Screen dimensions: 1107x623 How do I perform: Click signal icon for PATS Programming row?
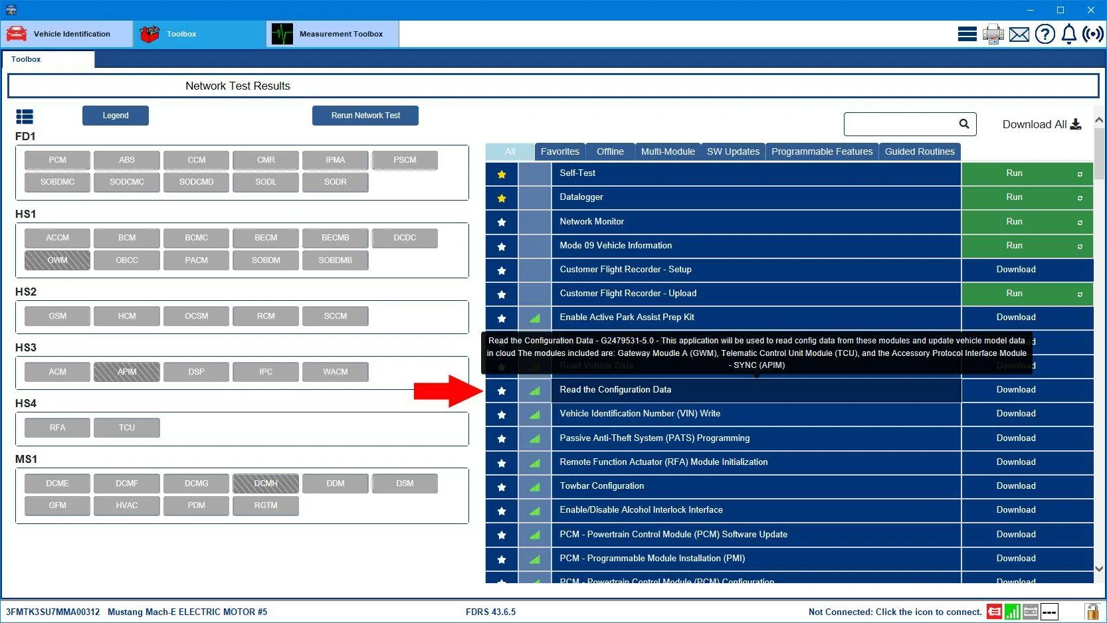[535, 439]
